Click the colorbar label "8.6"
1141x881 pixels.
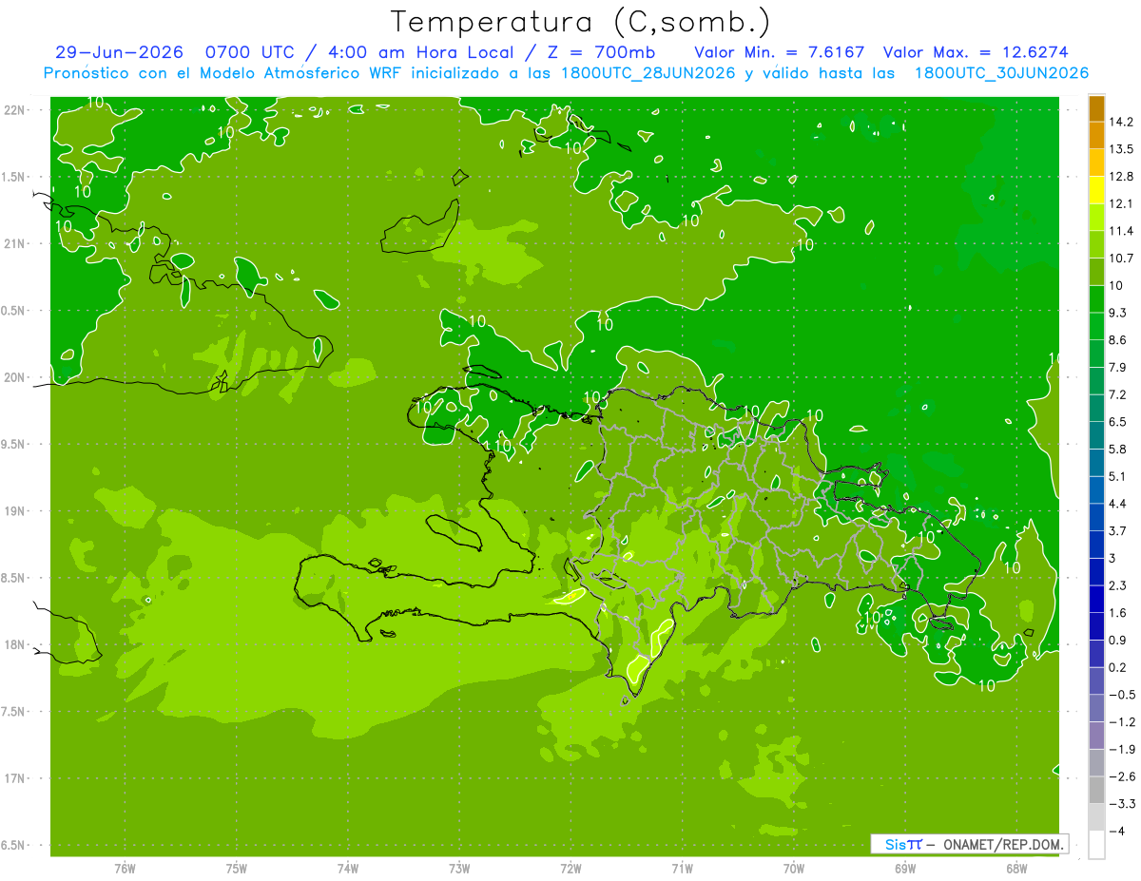[x=1118, y=340]
